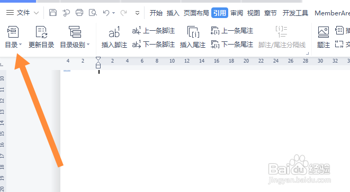Switch to the 开发工具 tab
This screenshot has height=192, width=350.
pos(295,13)
